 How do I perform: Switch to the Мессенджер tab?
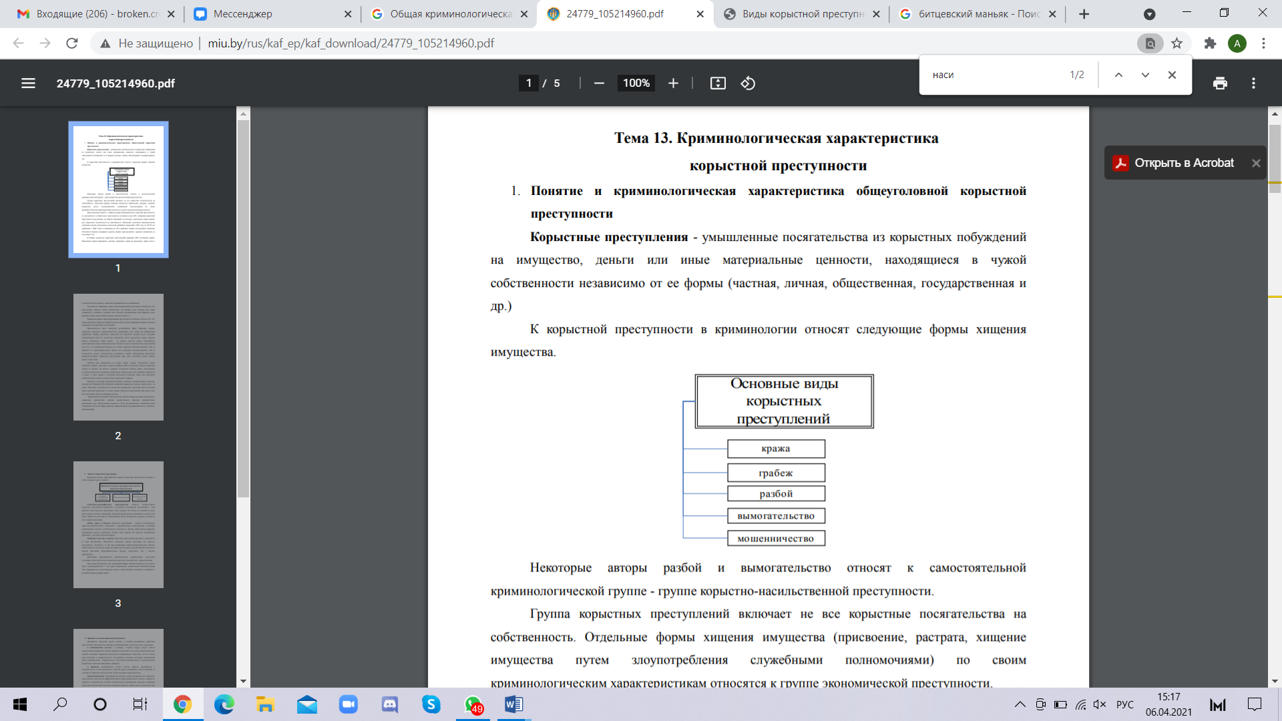[x=272, y=14]
